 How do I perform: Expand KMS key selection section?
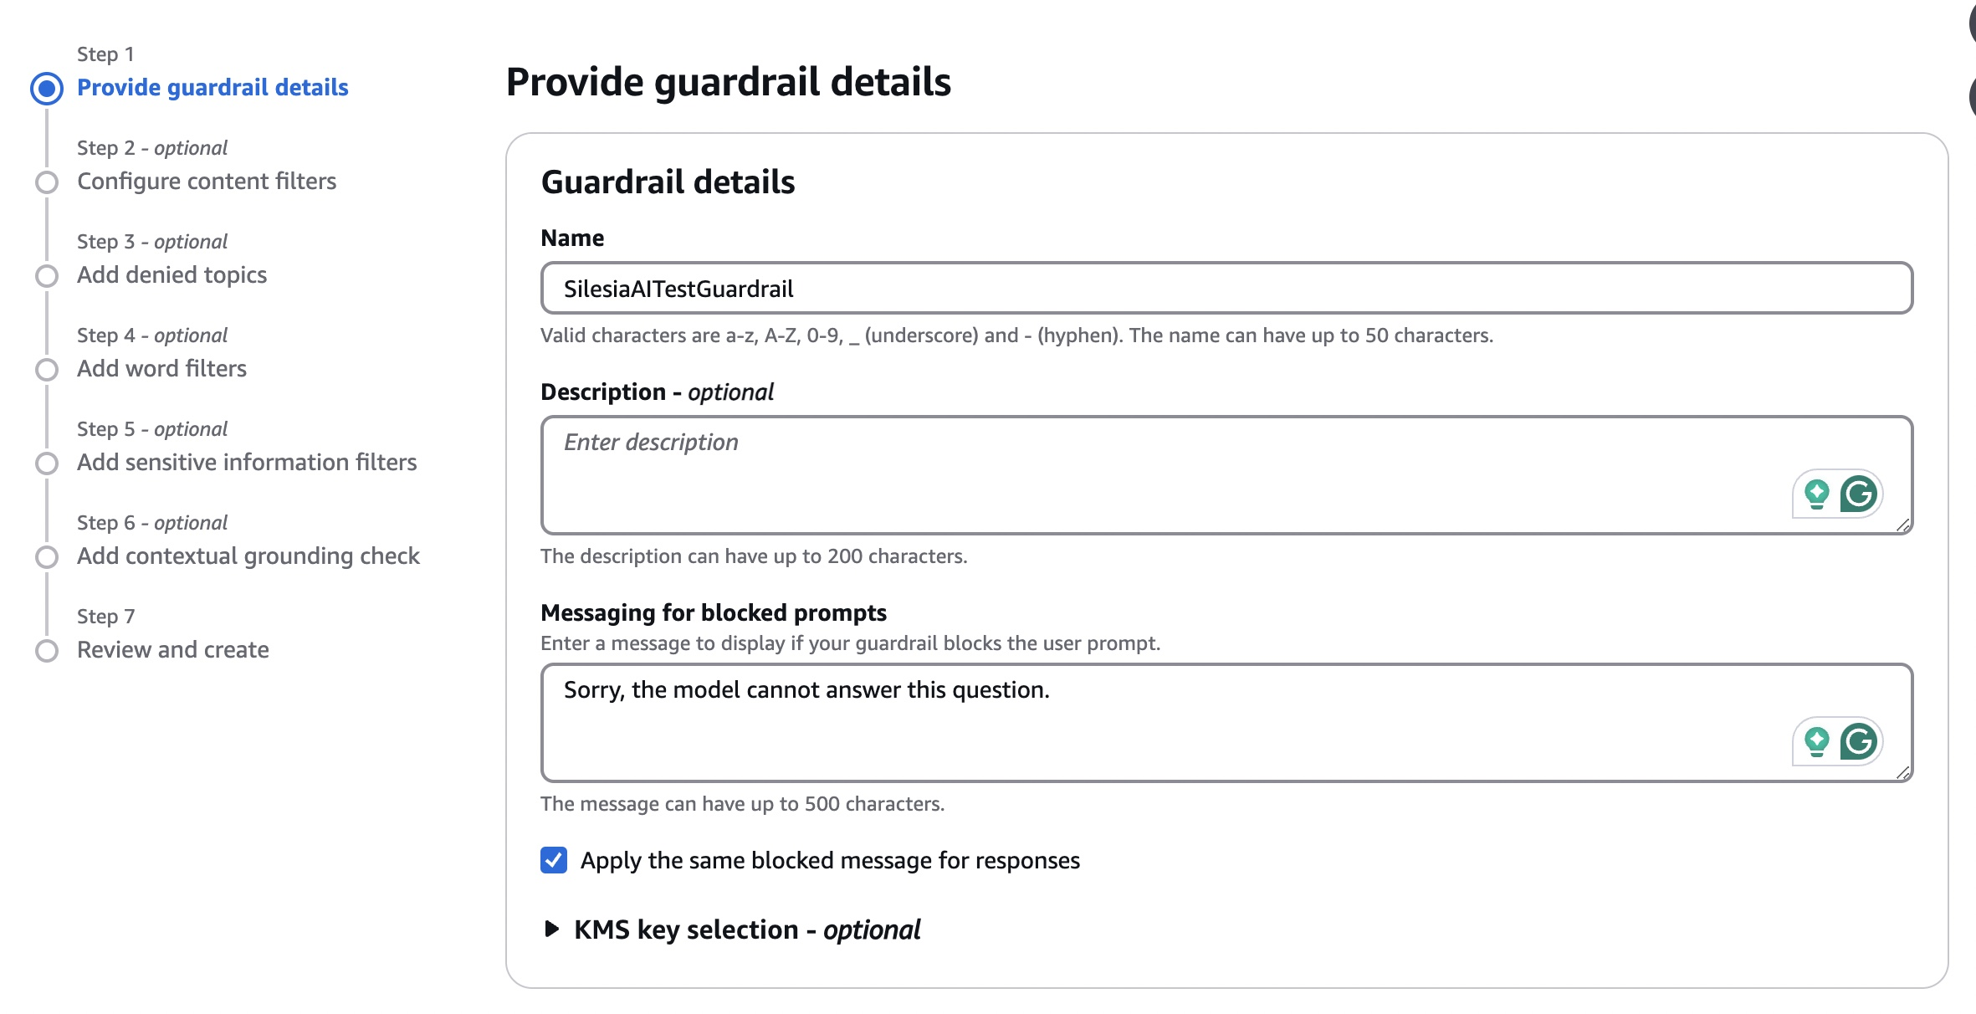(747, 929)
